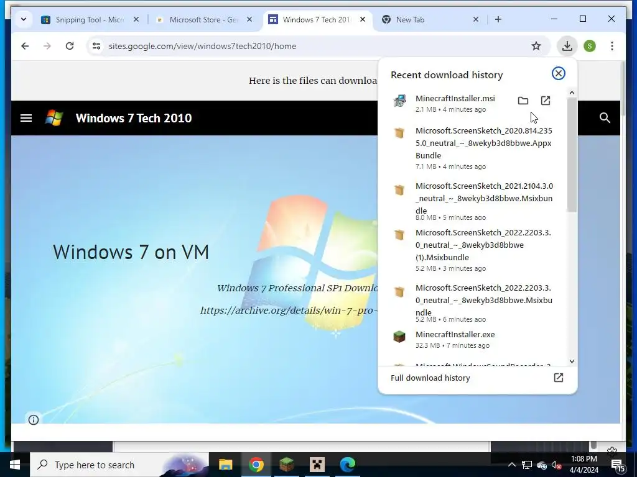Open the Chrome profile avatar
This screenshot has height=477, width=637.
590,46
